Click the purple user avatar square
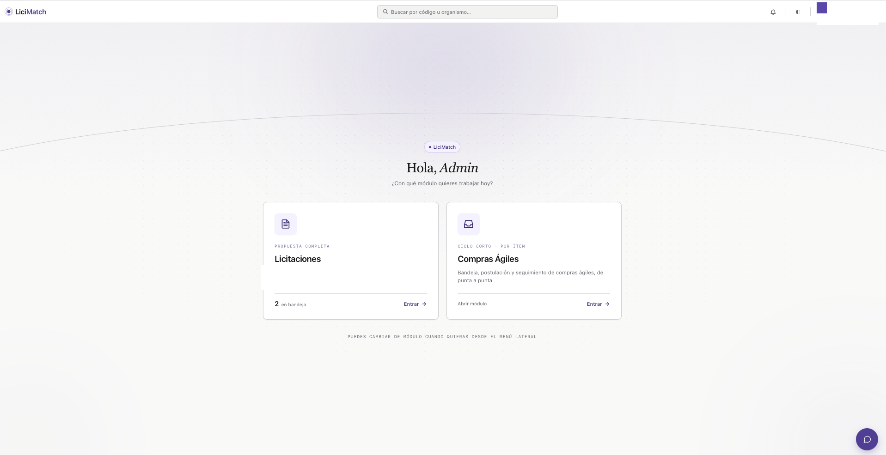The height and width of the screenshot is (455, 886). pyautogui.click(x=822, y=8)
